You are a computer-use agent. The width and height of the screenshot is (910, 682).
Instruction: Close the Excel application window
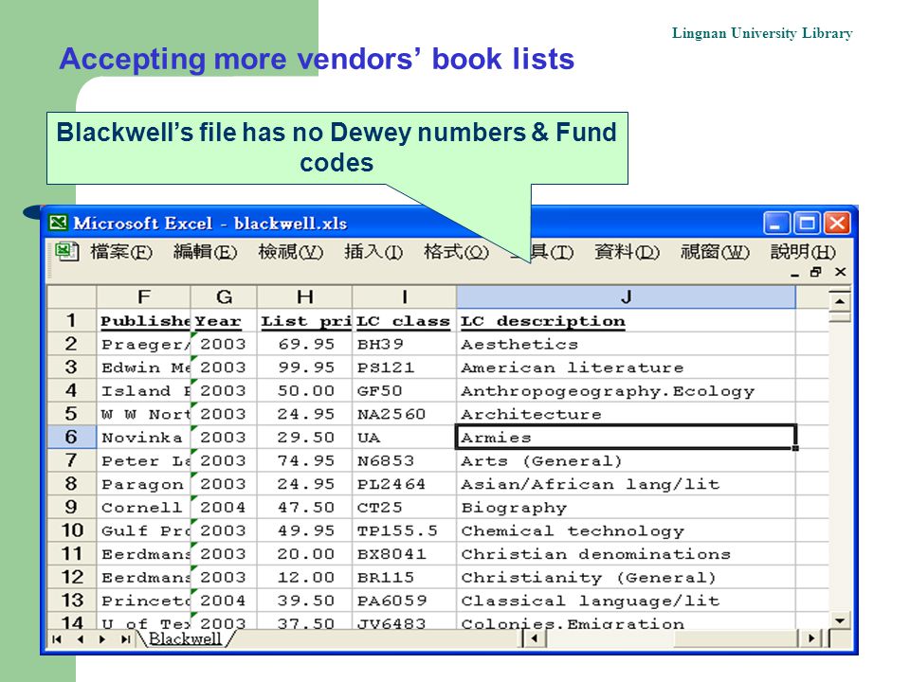(x=837, y=223)
